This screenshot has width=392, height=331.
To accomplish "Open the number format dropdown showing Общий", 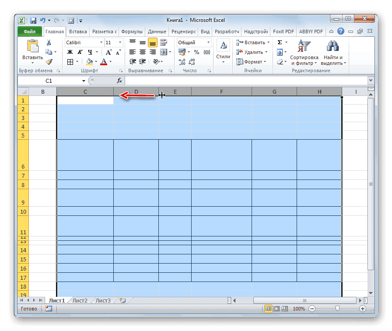I will (x=208, y=42).
